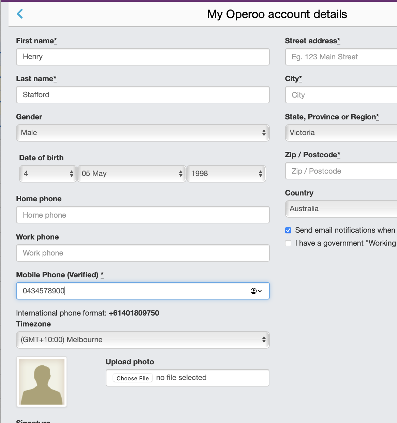The width and height of the screenshot is (397, 423).
Task: Open the birth day dropdown showing 4
Action: [x=48, y=174]
